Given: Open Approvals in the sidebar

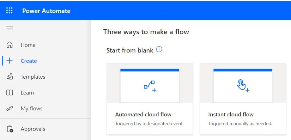Looking at the screenshot, I should pyautogui.click(x=33, y=129).
